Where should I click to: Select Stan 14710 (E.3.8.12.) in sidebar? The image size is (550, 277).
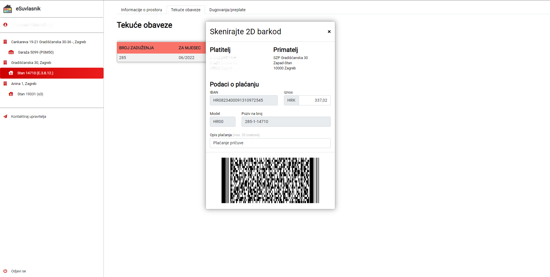point(35,73)
